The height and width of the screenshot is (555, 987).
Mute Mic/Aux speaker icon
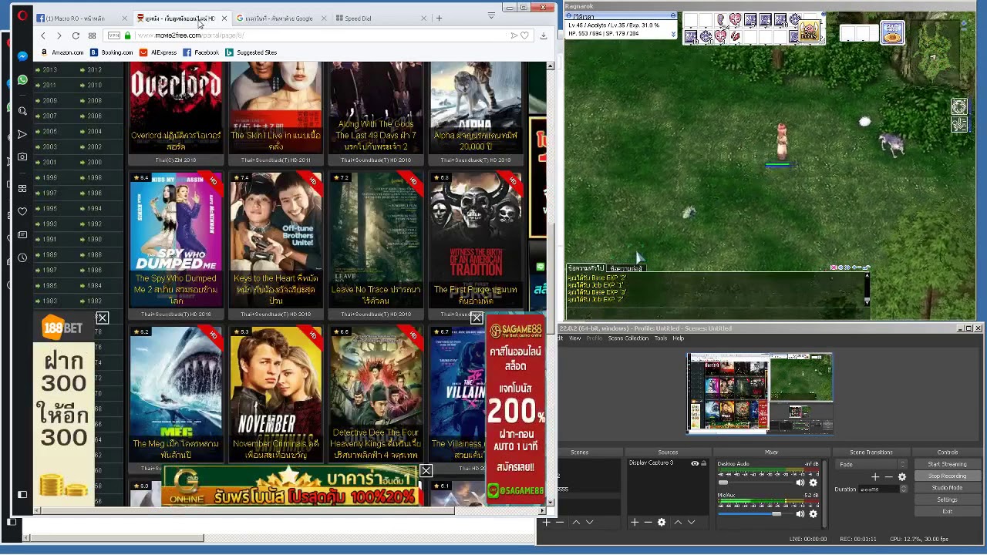(x=800, y=514)
